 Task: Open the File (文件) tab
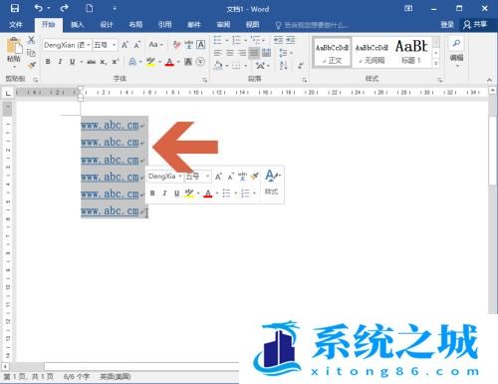pyautogui.click(x=16, y=25)
